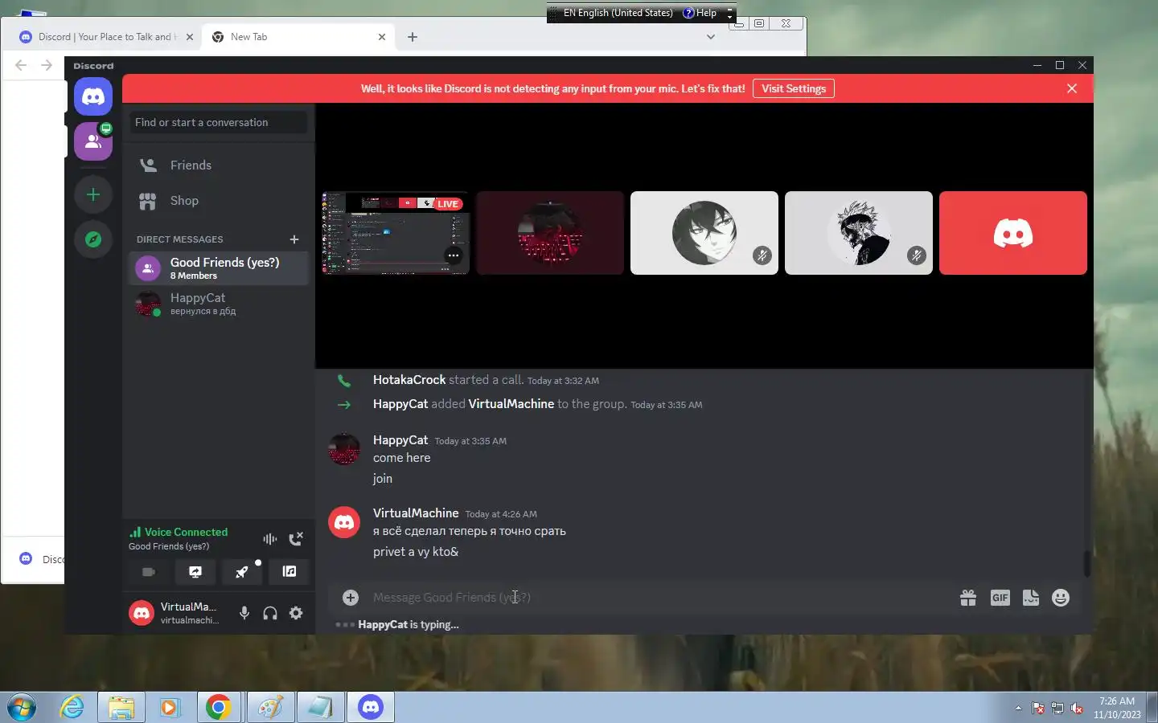Mute microphone in user panel
The height and width of the screenshot is (723, 1158).
pos(244,613)
